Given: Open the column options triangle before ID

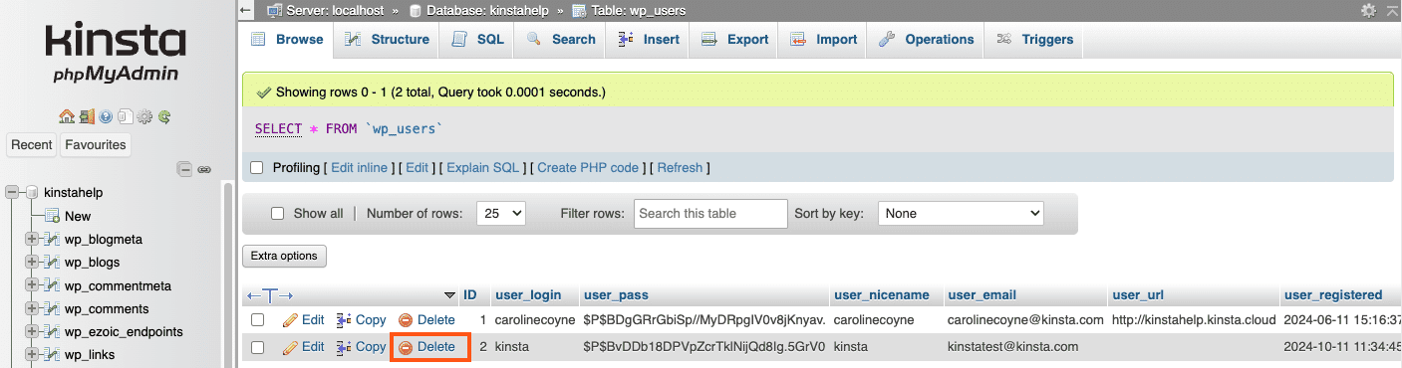Looking at the screenshot, I should (x=448, y=295).
